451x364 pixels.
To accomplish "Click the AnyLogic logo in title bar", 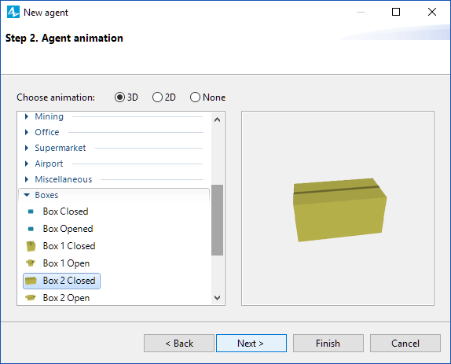I will 13,12.
